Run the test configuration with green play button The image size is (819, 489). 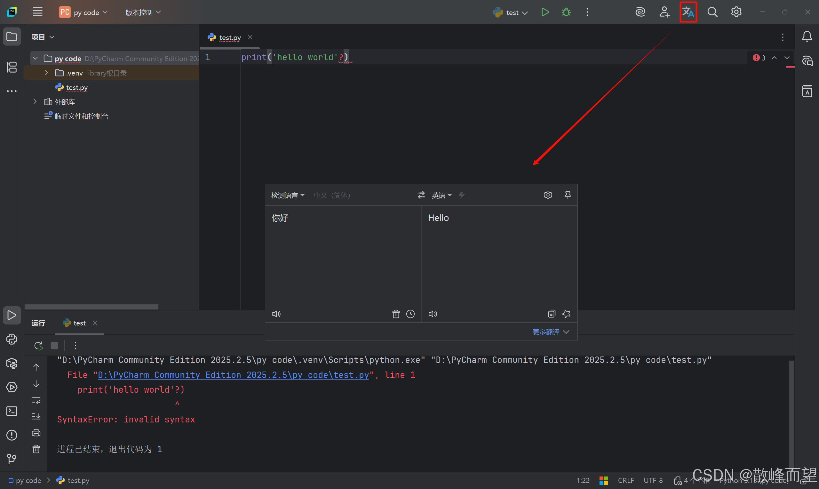545,12
